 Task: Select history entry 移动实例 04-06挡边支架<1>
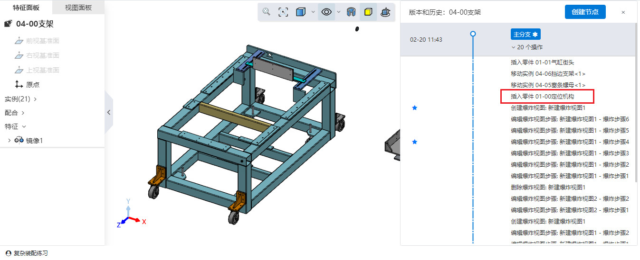[548, 74]
